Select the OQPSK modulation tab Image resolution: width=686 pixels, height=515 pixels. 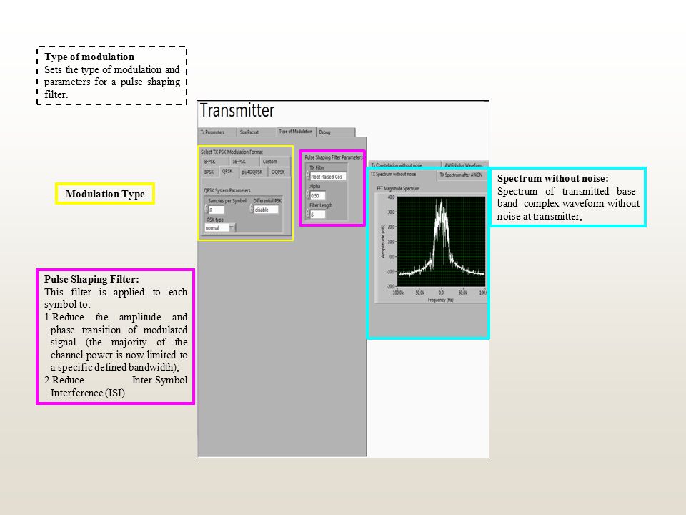click(x=278, y=172)
